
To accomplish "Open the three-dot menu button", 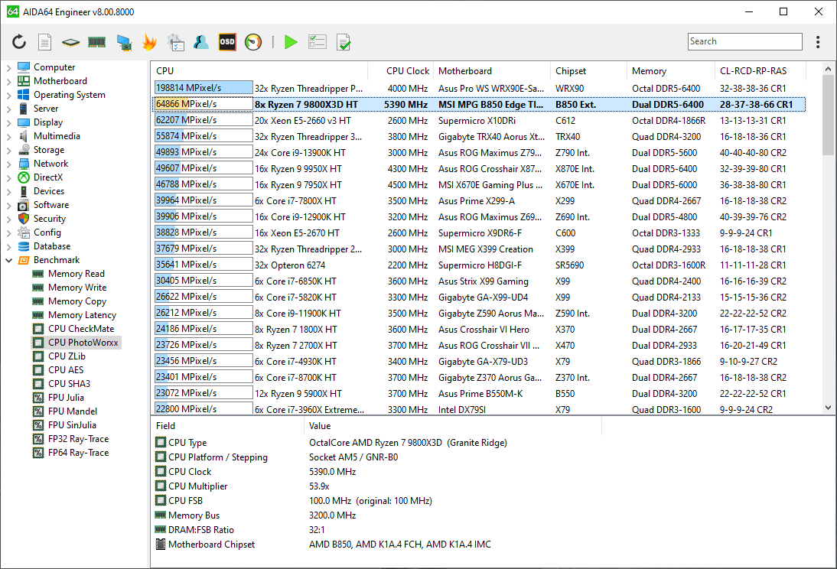I will 818,41.
